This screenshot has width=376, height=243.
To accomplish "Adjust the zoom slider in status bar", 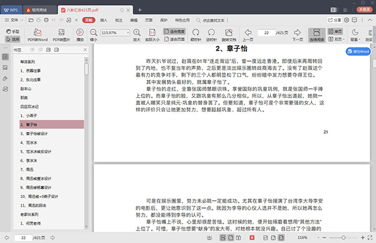I will pos(343,237).
